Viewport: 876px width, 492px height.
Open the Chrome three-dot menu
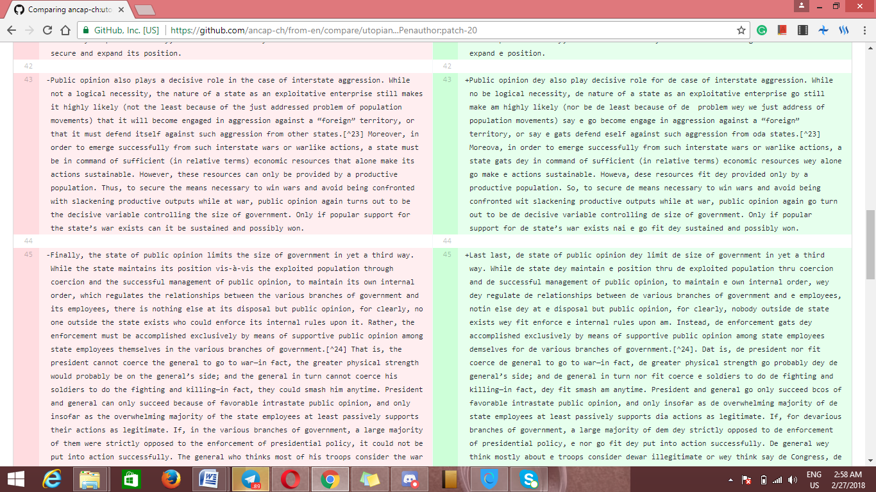pyautogui.click(x=863, y=30)
